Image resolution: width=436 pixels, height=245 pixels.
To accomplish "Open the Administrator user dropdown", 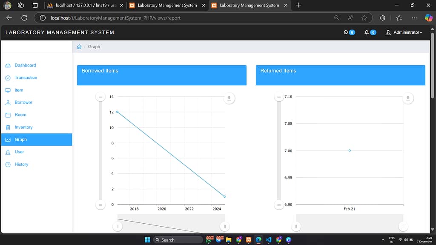I will 404,33.
